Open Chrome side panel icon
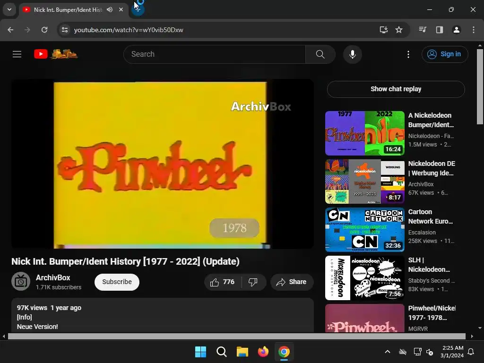Viewport: 484px width, 363px height. click(440, 30)
